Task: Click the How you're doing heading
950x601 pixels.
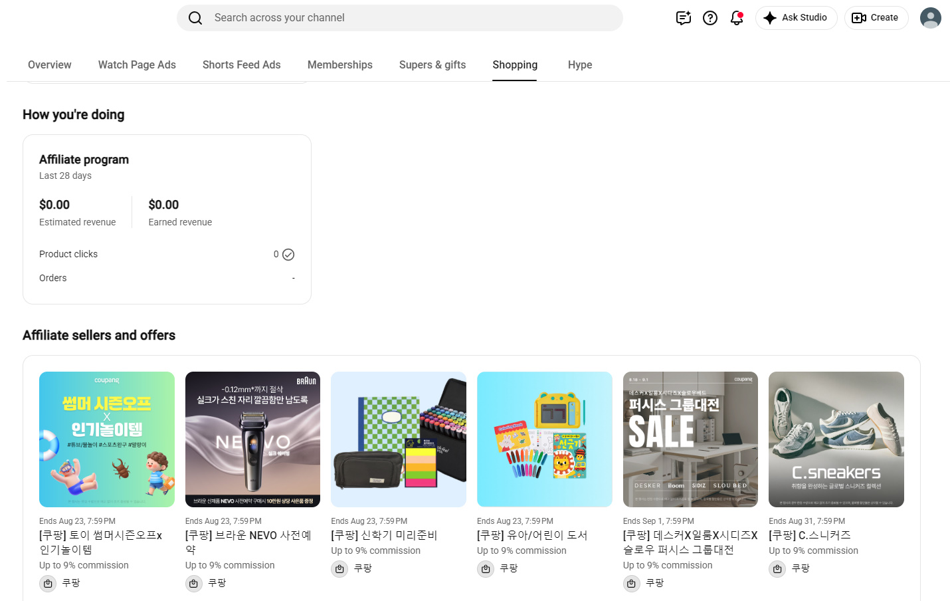Action: point(74,114)
